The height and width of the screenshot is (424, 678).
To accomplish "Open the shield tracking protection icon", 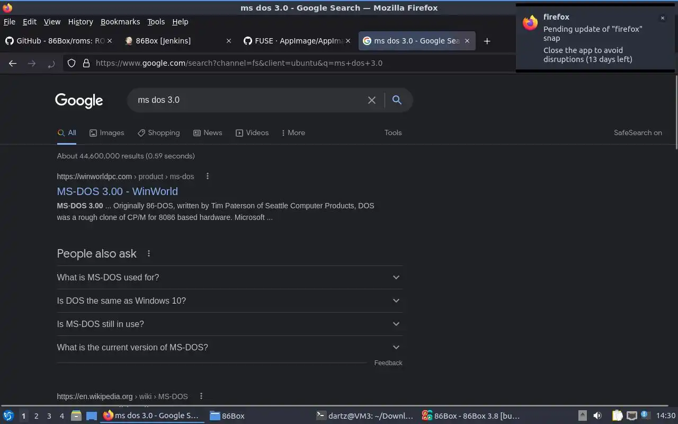I will [x=72, y=63].
